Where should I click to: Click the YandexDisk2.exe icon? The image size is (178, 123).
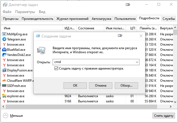(x=4, y=55)
